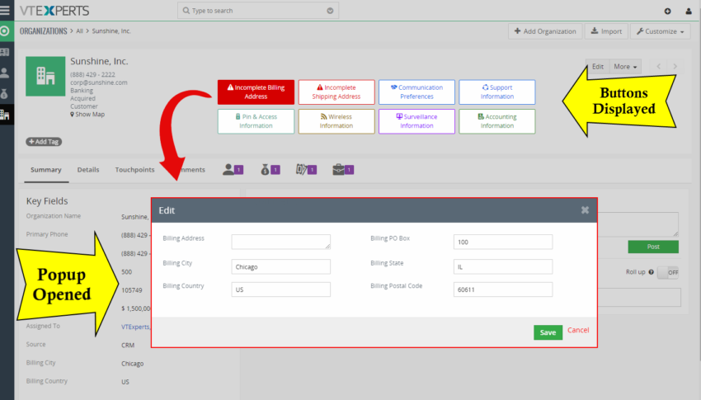Open the second sidebar module icon
This screenshot has height=400, width=701.
(x=5, y=52)
